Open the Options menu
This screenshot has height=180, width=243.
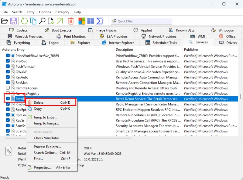point(45,12)
